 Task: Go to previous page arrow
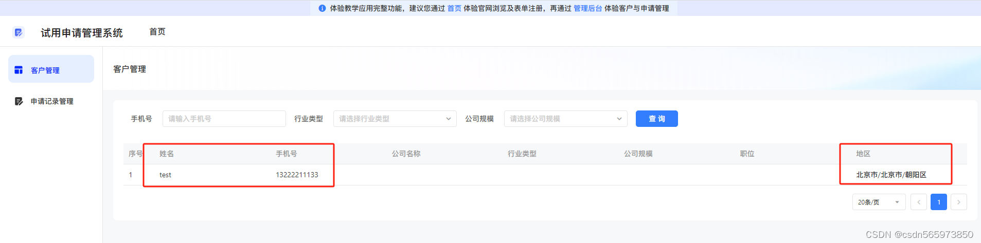click(x=919, y=202)
